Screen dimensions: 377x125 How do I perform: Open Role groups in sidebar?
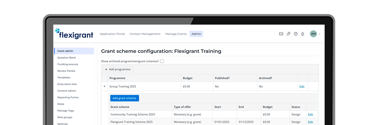pos(65,117)
